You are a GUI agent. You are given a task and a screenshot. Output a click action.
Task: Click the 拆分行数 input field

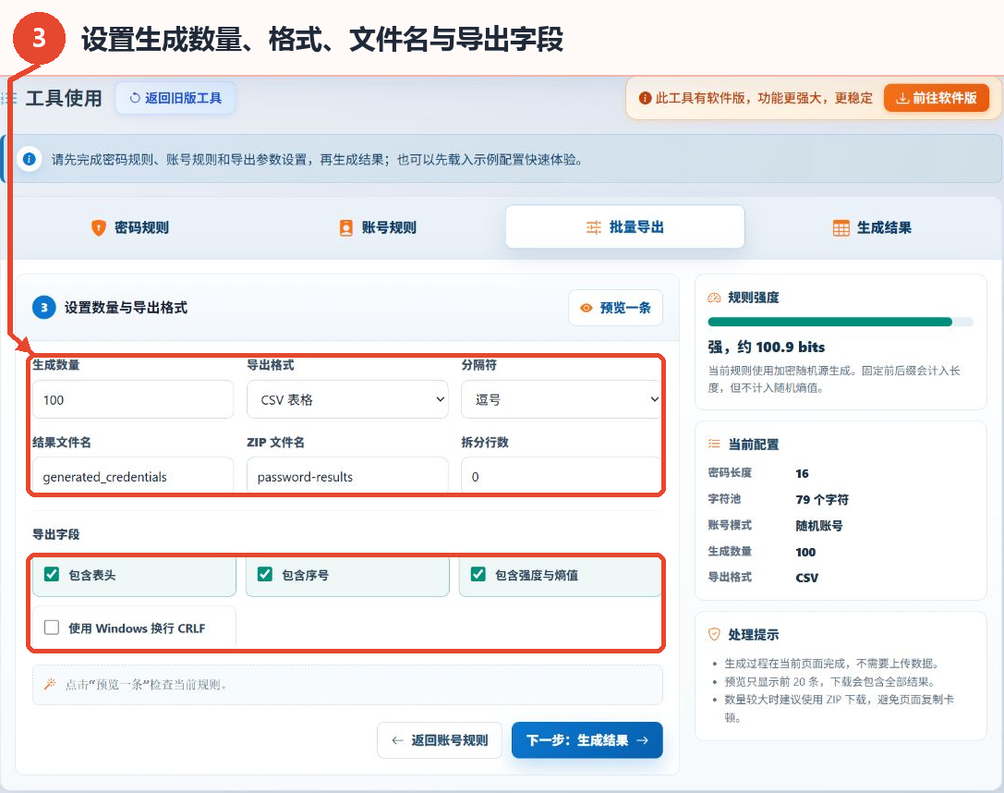561,476
